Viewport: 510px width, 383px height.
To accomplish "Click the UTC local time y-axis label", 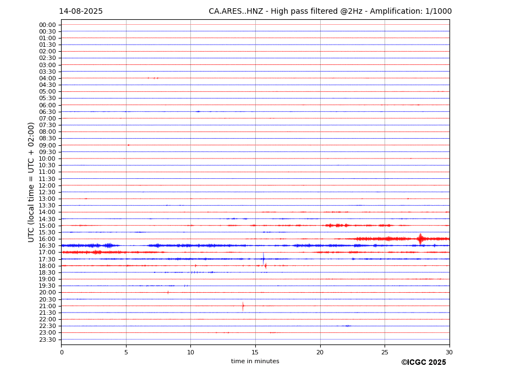I will tap(31, 182).
